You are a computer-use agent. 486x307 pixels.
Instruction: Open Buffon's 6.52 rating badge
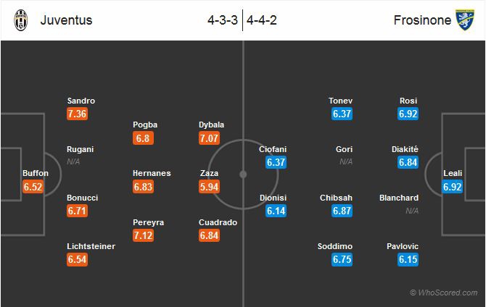pos(36,186)
